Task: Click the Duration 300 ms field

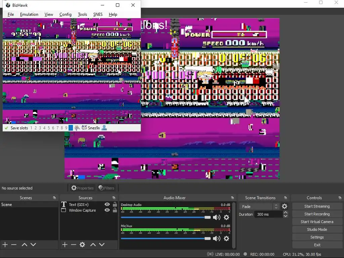Action: (x=268, y=214)
